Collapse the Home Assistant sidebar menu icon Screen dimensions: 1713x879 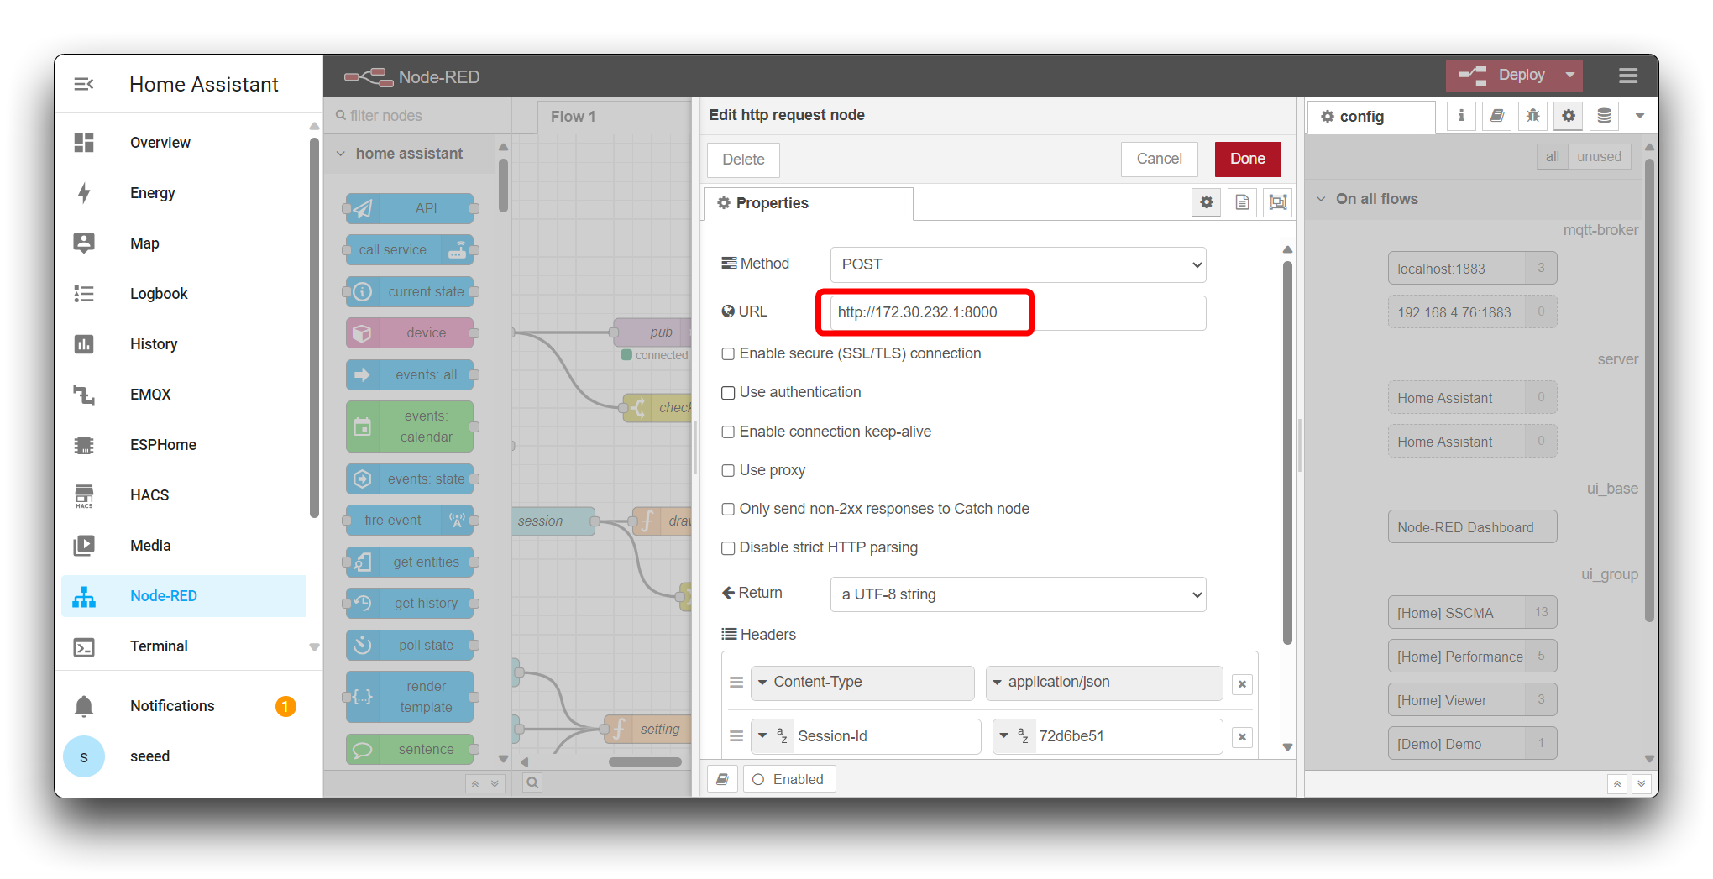click(x=84, y=84)
